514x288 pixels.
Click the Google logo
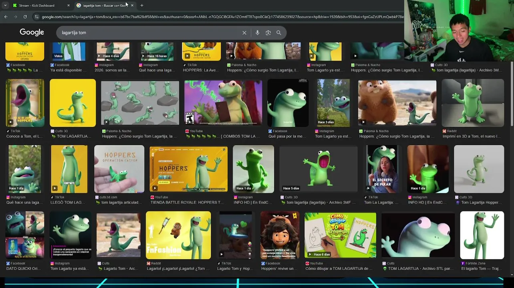tap(32, 32)
